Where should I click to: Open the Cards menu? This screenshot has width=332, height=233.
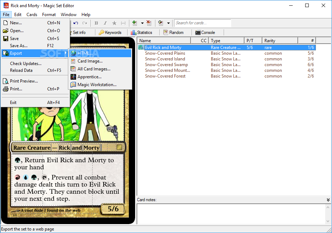pos(32,14)
